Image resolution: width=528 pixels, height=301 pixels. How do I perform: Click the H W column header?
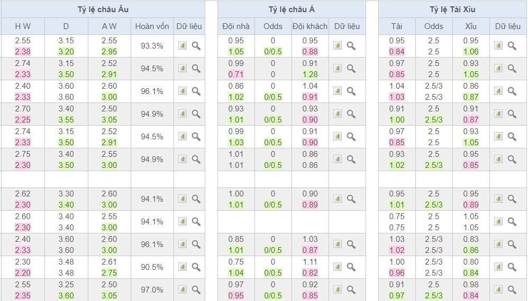pyautogui.click(x=22, y=26)
